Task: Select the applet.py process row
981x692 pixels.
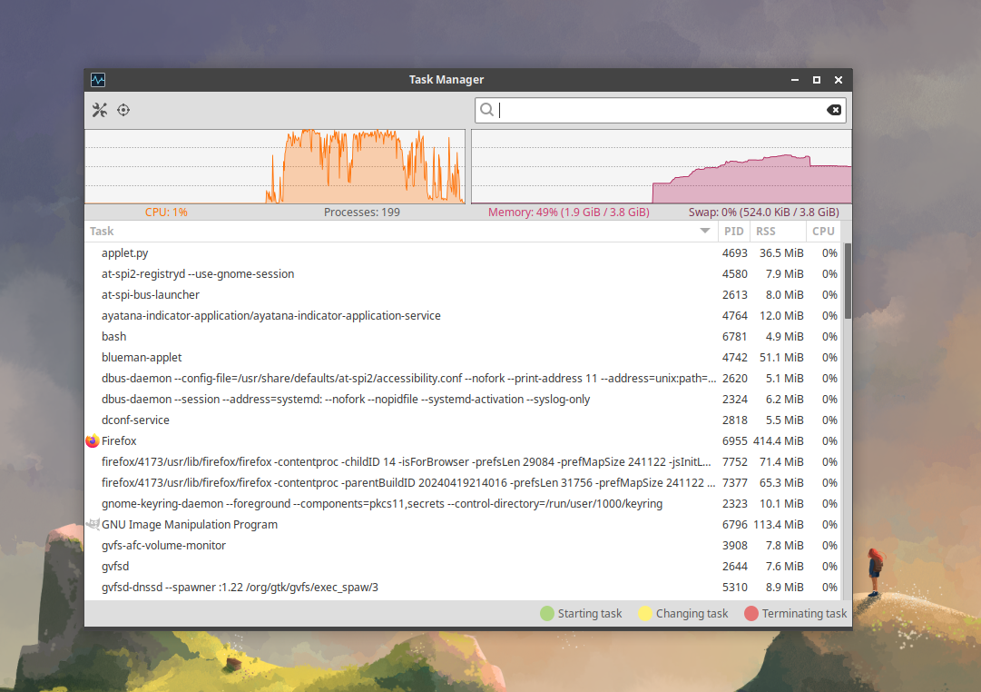Action: [464, 253]
